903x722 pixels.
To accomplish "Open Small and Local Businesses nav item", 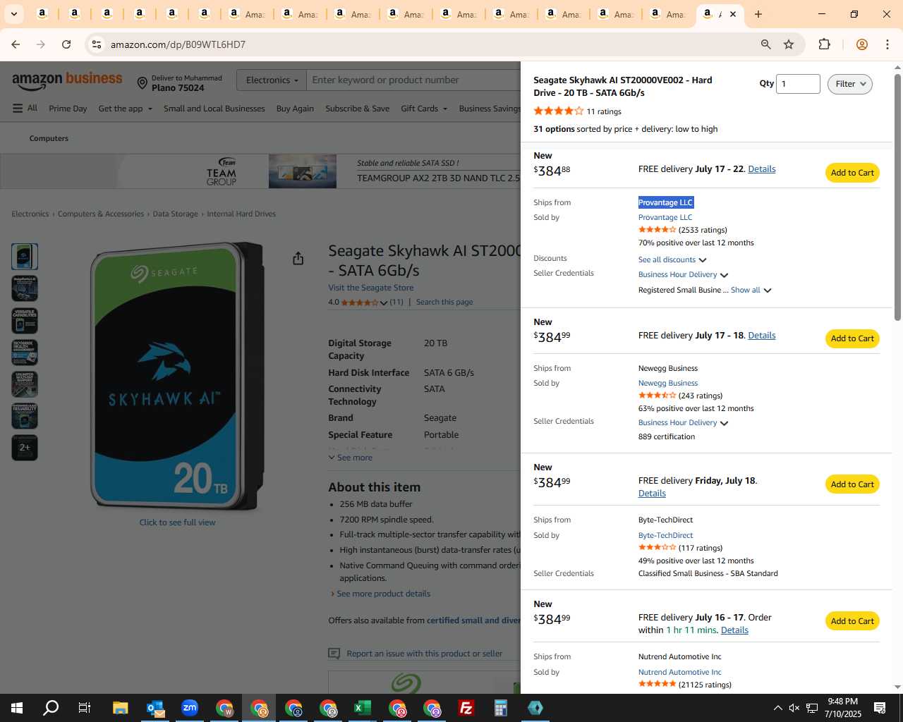I will click(x=214, y=109).
